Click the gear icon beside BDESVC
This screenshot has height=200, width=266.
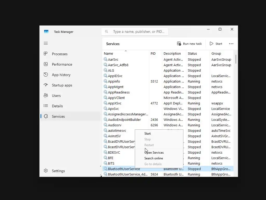point(105,152)
